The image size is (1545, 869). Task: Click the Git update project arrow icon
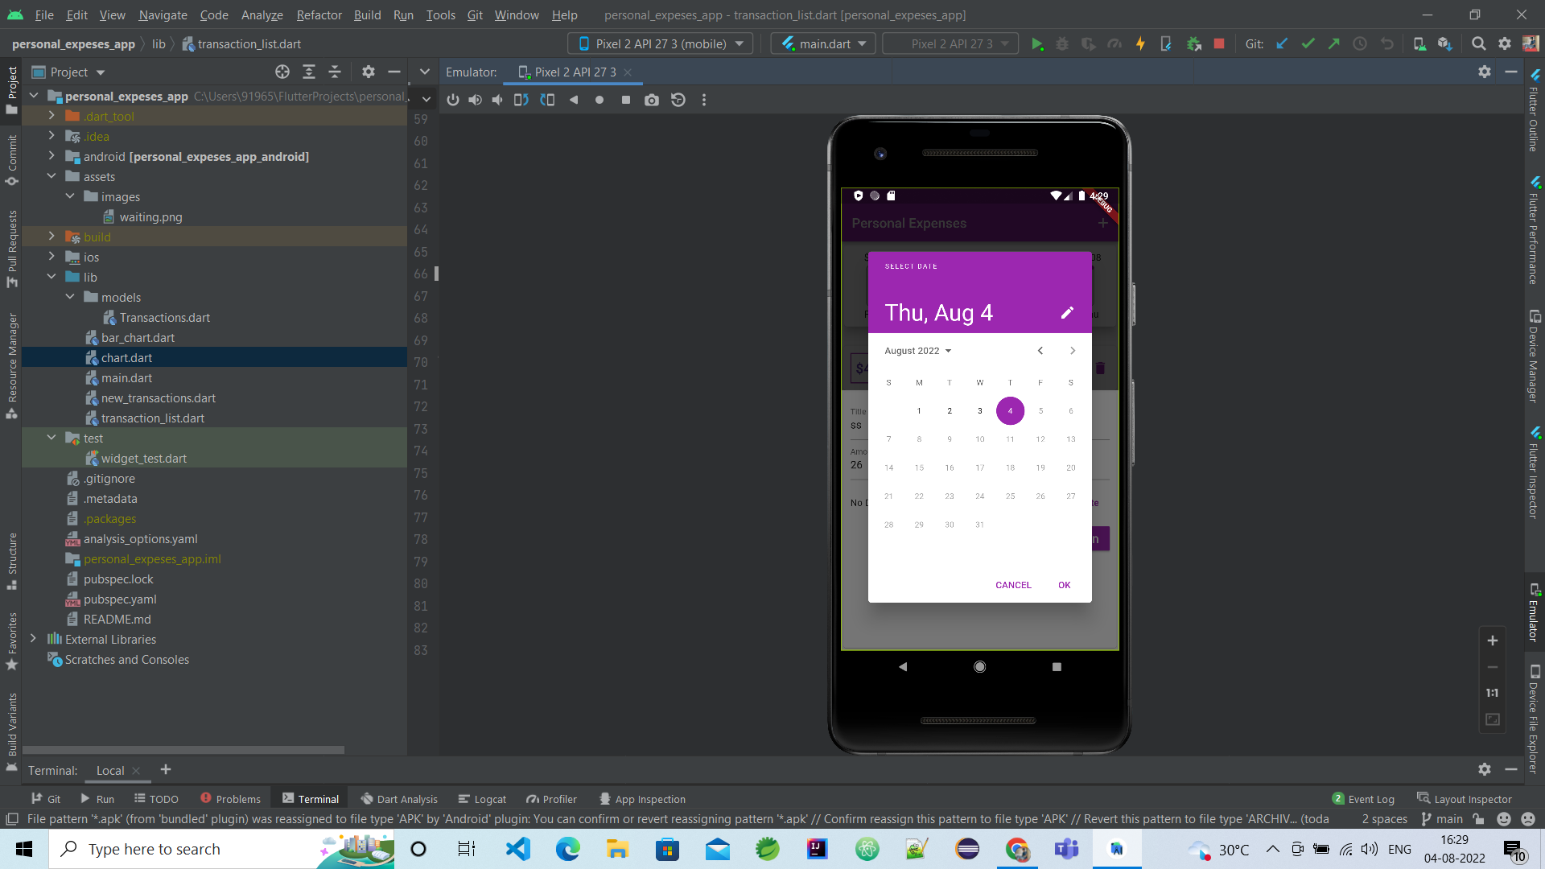[x=1282, y=44]
